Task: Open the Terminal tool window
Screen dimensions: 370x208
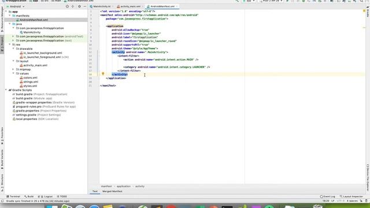Action: 13,196
